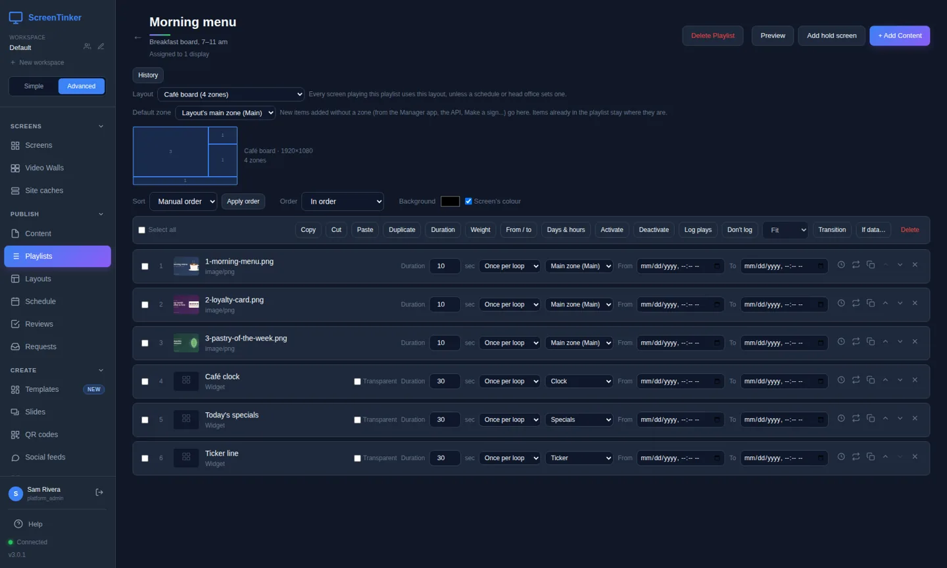Enable Transparent for Café clock widget
The width and height of the screenshot is (947, 568).
point(357,381)
